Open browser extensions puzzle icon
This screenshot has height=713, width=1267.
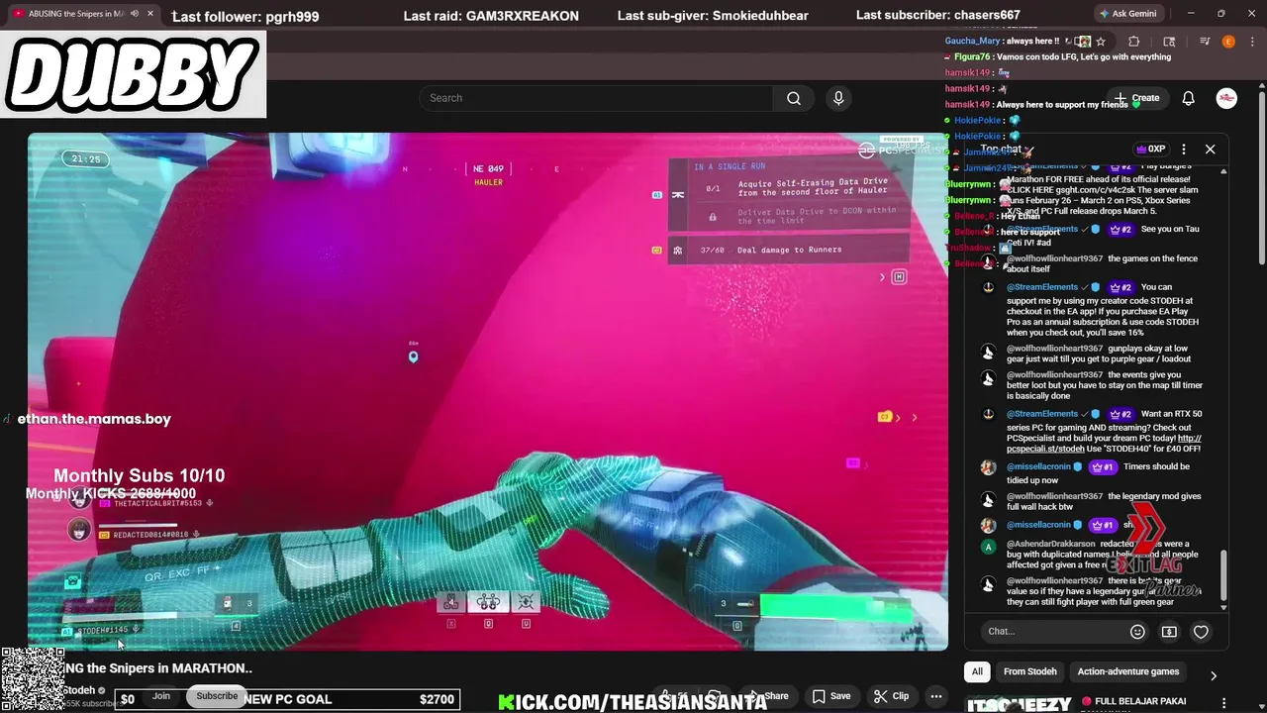1134,42
